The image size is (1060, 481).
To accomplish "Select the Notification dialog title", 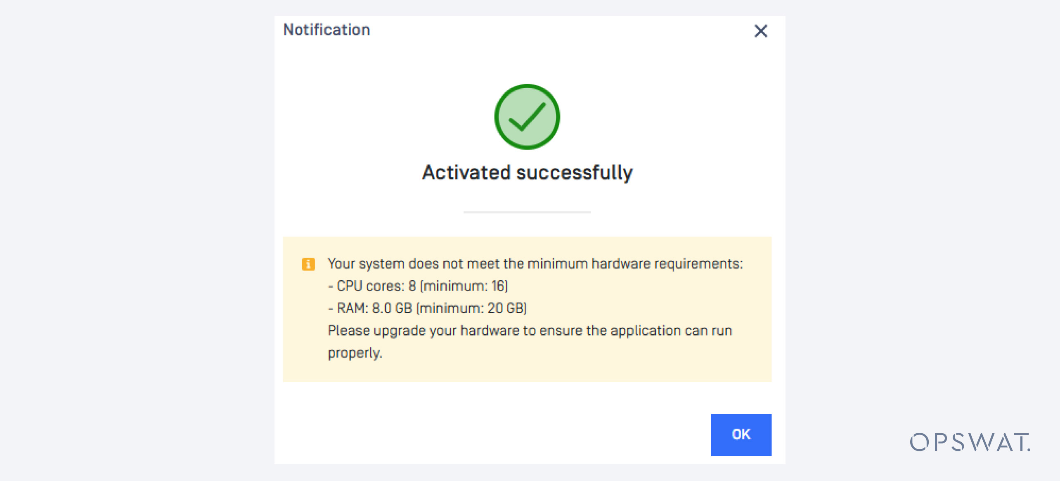I will (327, 29).
